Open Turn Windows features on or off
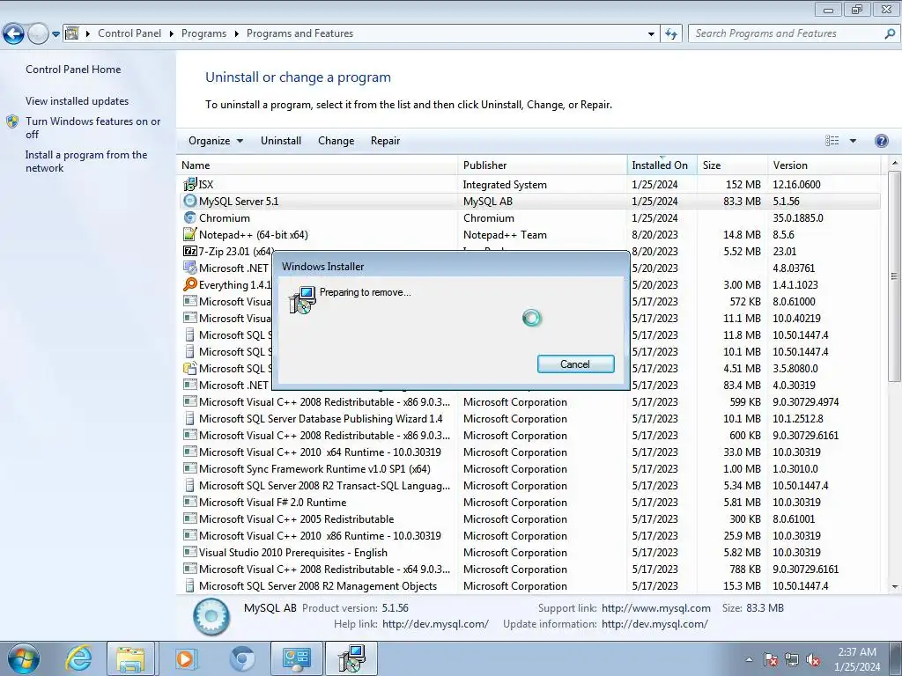The width and height of the screenshot is (902, 676). tap(92, 128)
